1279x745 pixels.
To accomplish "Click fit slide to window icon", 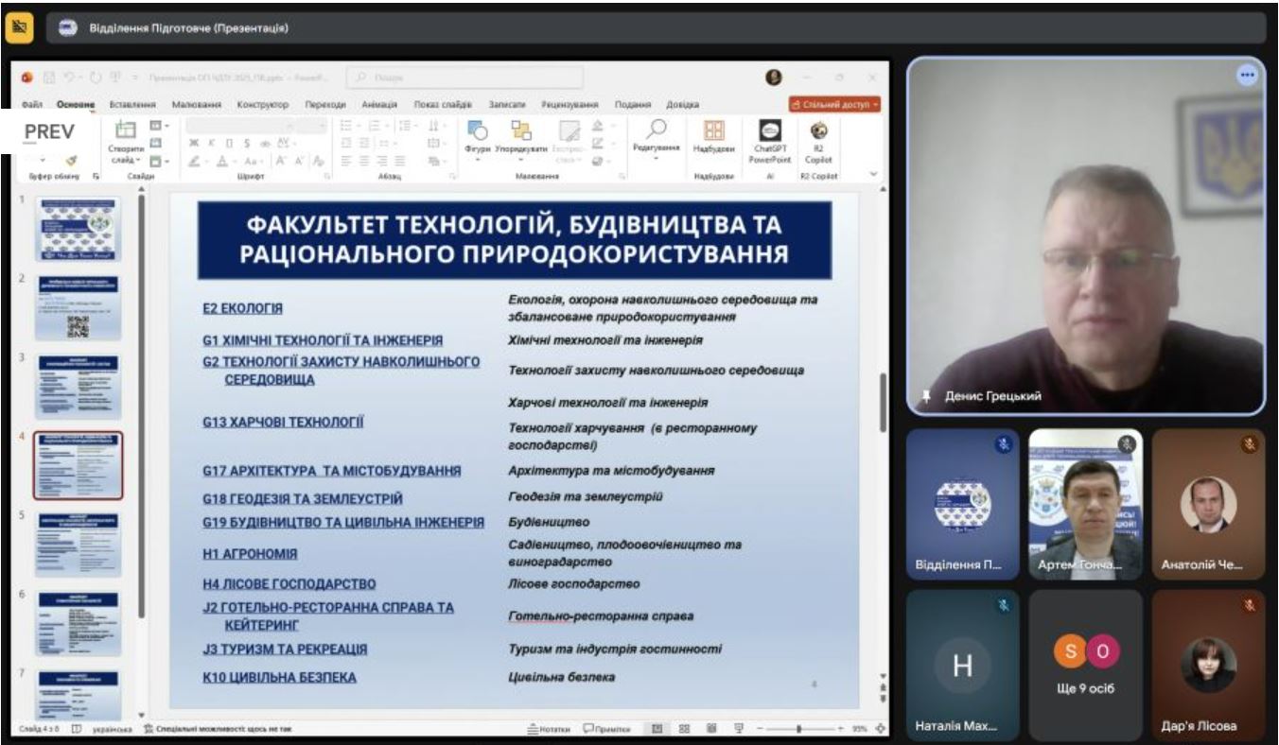I will tap(881, 729).
